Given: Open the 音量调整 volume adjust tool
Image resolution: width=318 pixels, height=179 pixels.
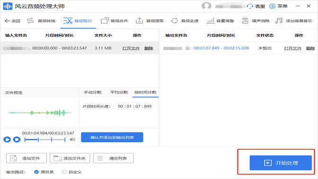Looking at the screenshot, I should [x=220, y=21].
